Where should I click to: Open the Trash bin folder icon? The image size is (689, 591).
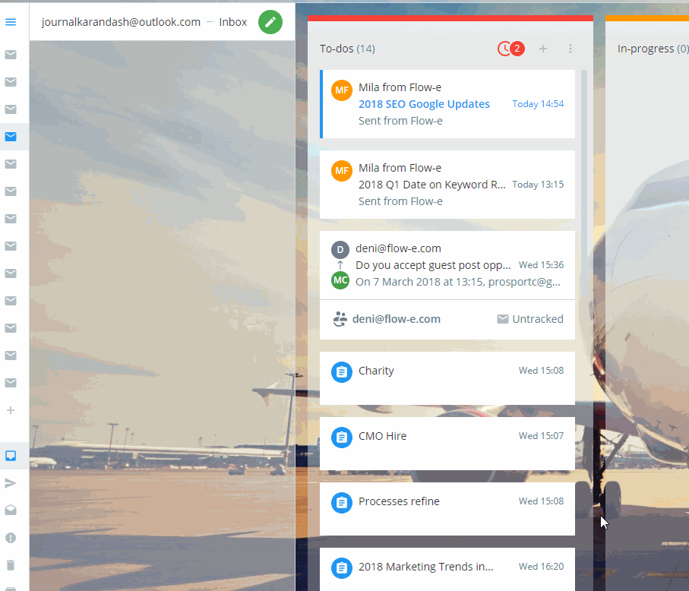11,565
